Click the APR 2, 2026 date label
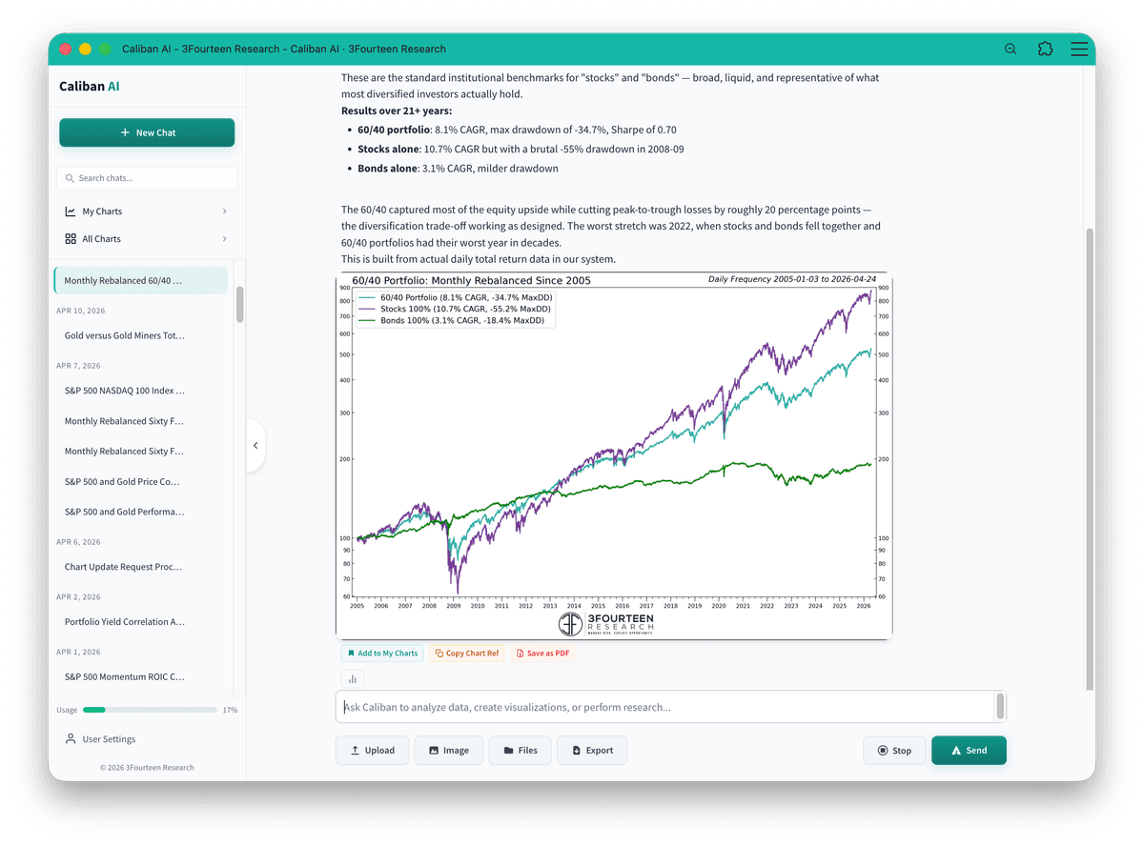The height and width of the screenshot is (845, 1144). click(79, 597)
